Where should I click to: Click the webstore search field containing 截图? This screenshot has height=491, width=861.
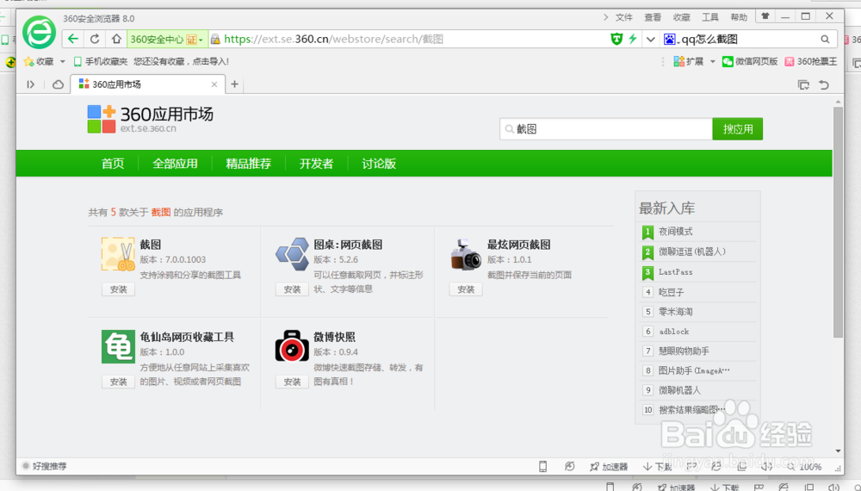[x=606, y=129]
